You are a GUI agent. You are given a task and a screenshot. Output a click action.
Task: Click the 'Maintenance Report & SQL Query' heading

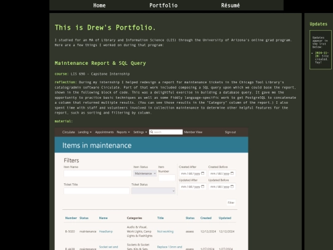click(101, 63)
